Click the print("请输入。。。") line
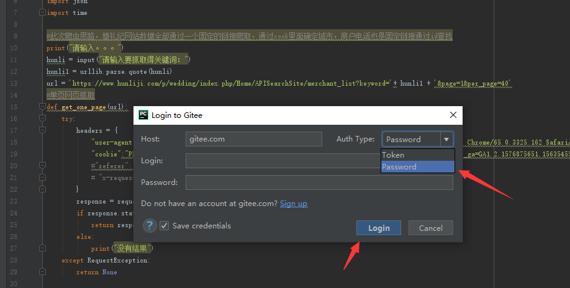The width and height of the screenshot is (570, 288). tap(85, 48)
